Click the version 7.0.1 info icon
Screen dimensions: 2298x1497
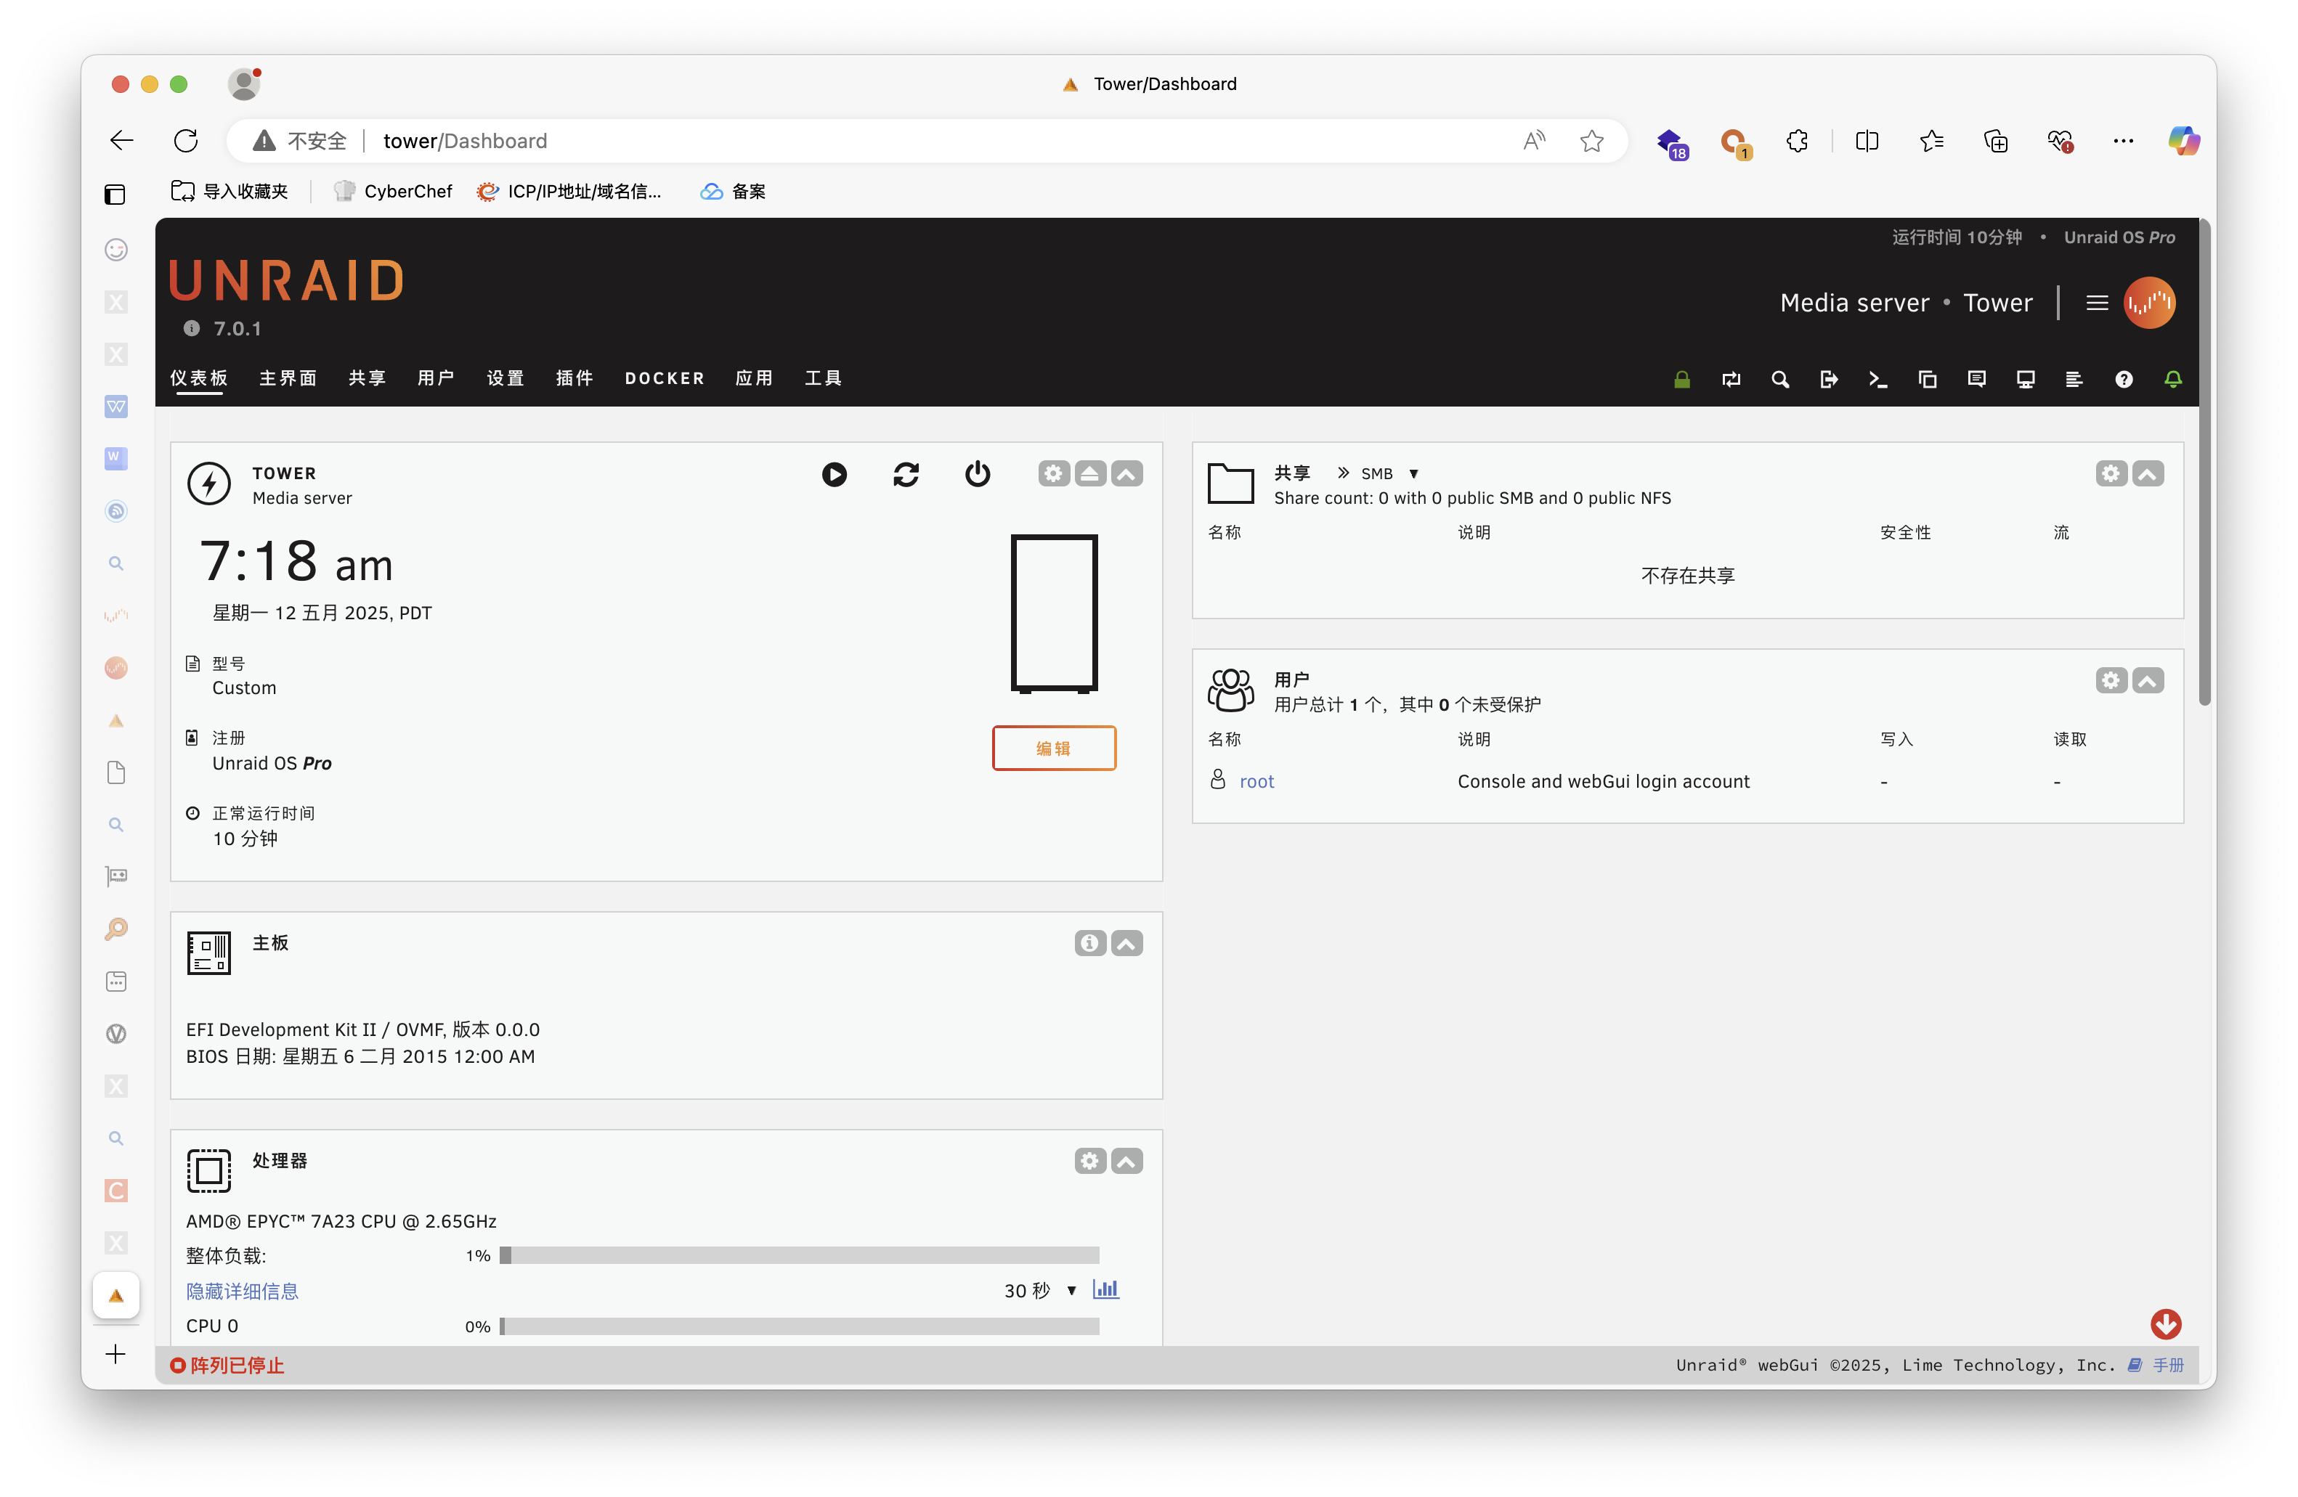click(191, 328)
